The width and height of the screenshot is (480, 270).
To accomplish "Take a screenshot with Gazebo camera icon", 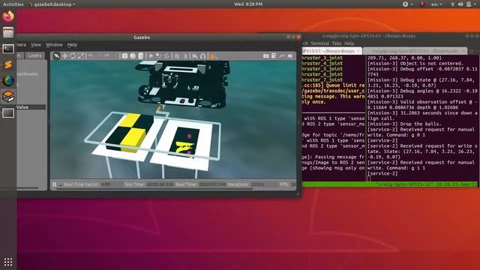I will coord(266,56).
